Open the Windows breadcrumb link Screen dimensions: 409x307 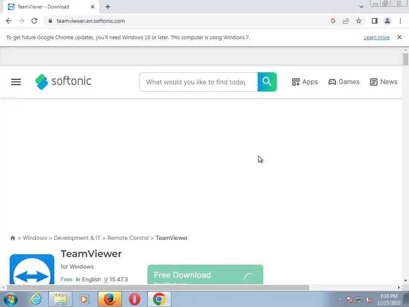click(35, 238)
